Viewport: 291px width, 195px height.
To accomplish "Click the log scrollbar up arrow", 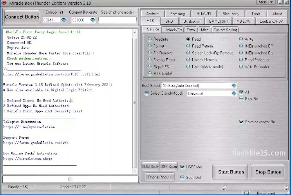I will [135, 32].
